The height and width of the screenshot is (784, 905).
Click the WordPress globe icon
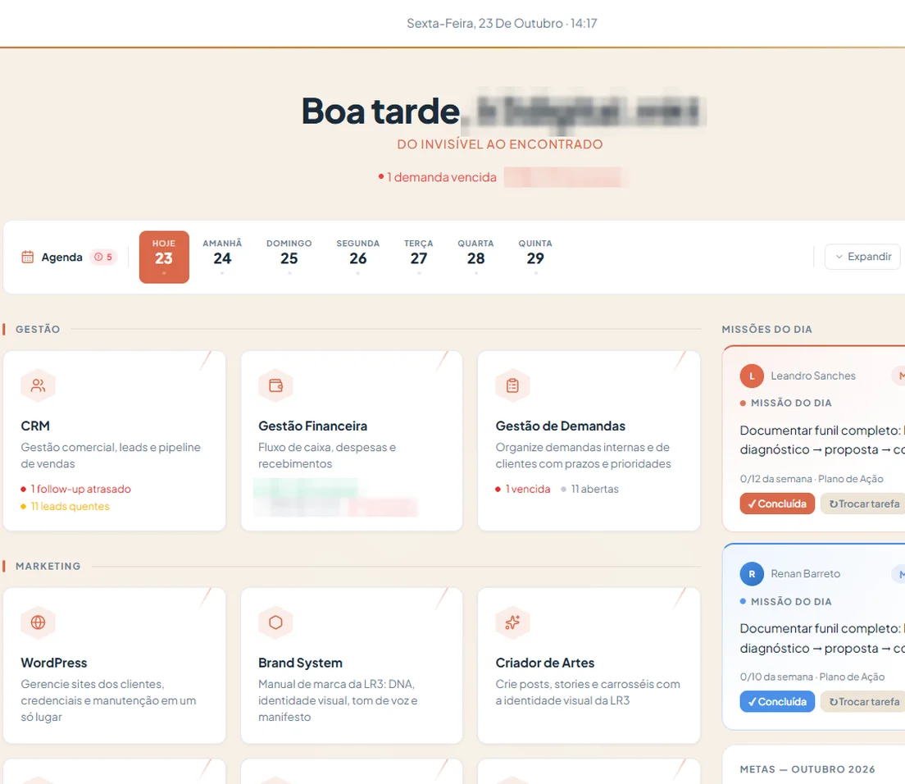tap(38, 622)
